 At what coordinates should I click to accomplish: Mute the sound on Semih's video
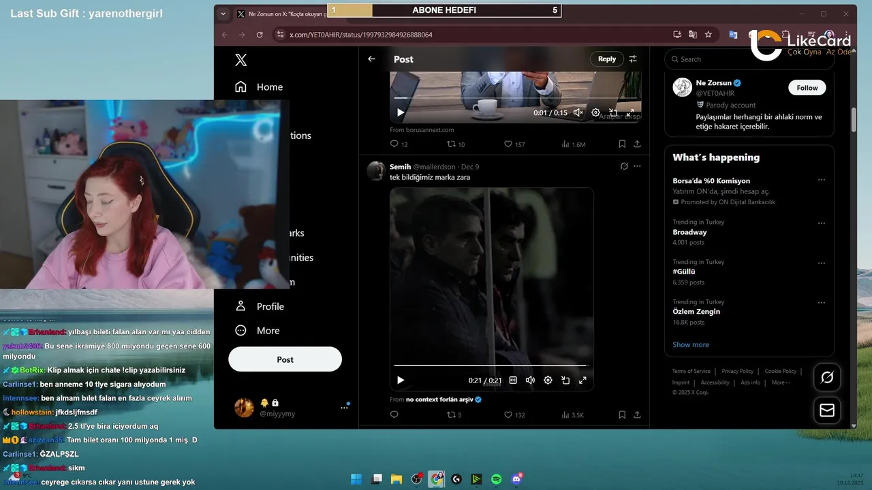(530, 380)
